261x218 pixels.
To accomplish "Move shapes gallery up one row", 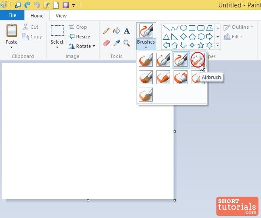I will coord(217,28).
